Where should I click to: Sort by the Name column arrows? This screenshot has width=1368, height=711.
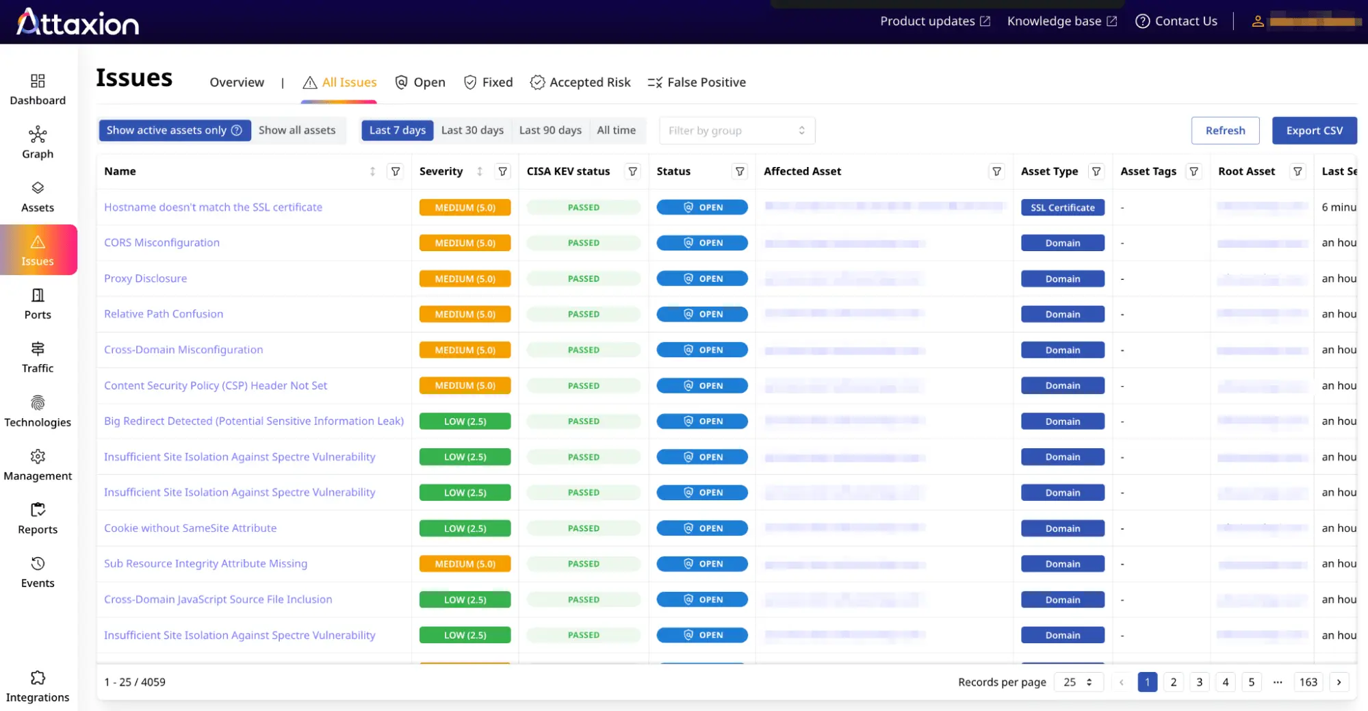pos(372,172)
